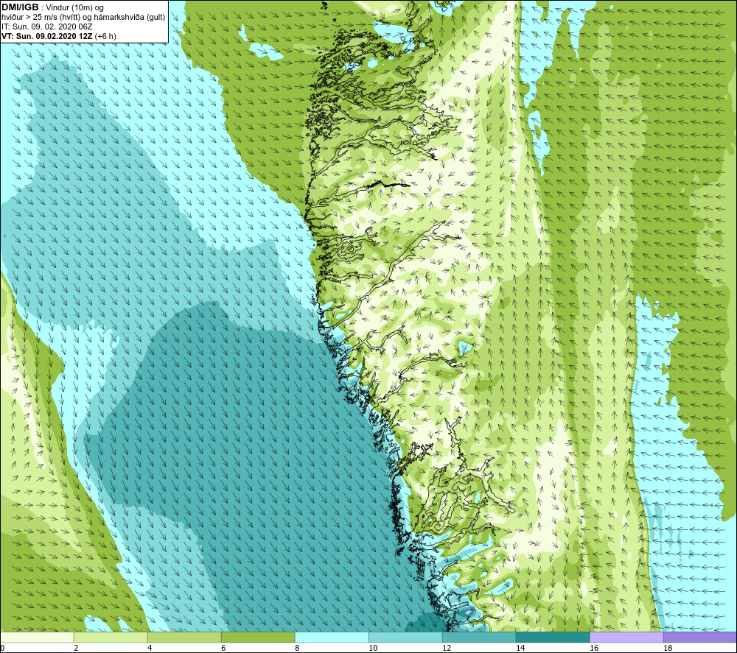The image size is (737, 653).
Task: Click the legend scale label 10
Action: [373, 649]
